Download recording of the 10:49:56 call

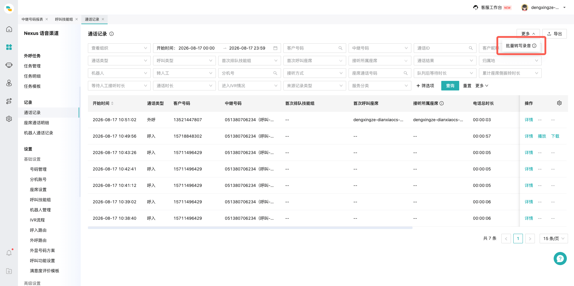click(x=555, y=136)
